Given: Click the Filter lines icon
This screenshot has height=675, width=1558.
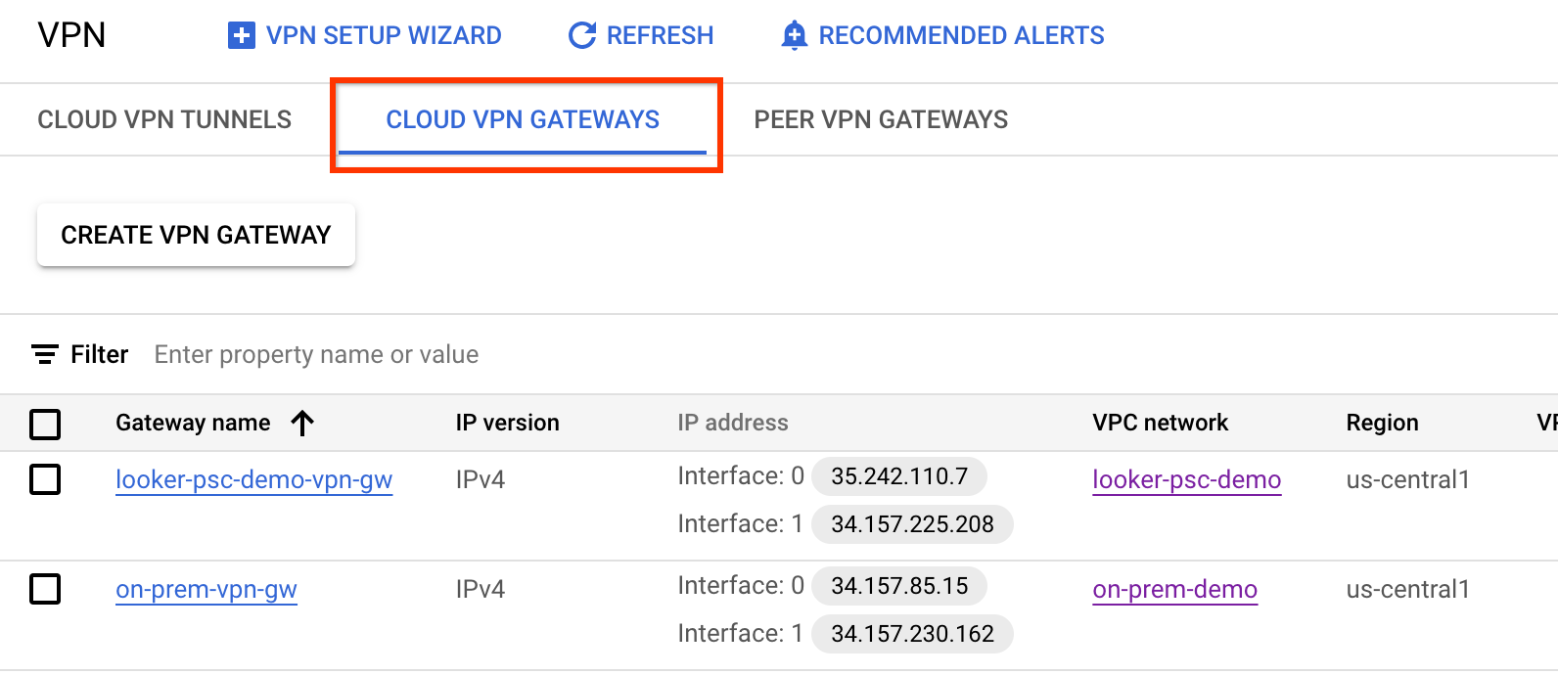Looking at the screenshot, I should 45,354.
